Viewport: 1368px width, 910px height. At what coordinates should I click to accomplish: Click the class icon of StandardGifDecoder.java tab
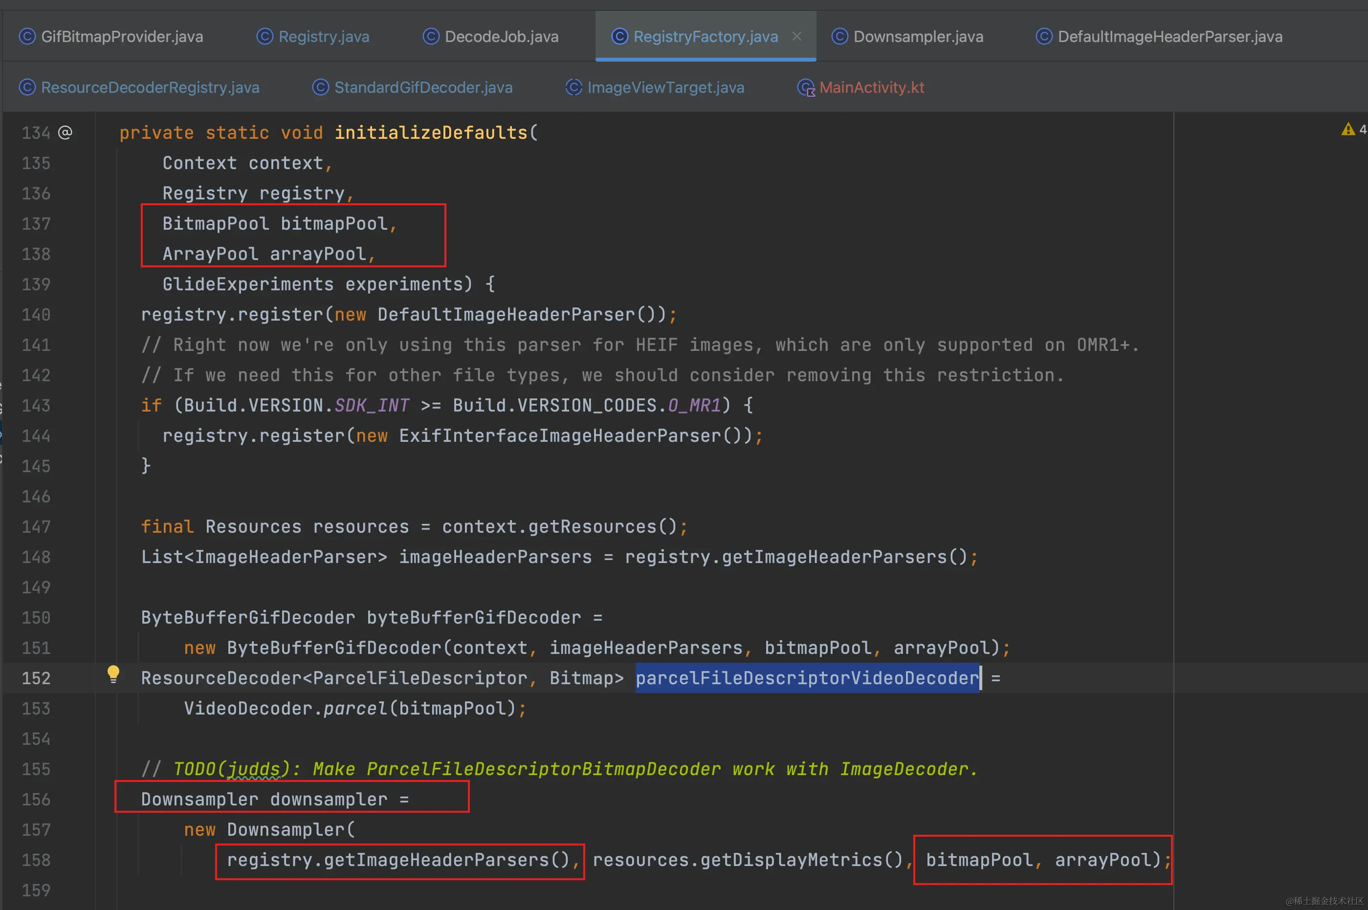(x=321, y=87)
